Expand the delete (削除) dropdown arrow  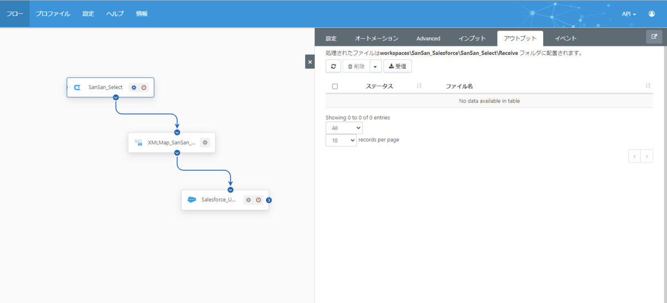[x=376, y=67]
